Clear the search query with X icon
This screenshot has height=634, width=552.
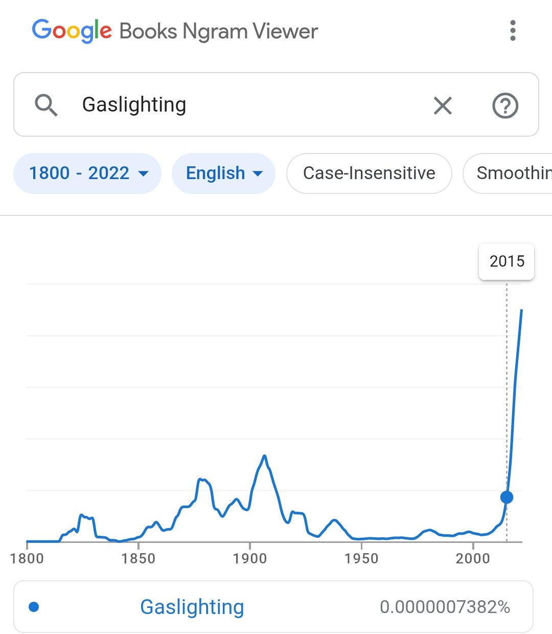[x=443, y=106]
